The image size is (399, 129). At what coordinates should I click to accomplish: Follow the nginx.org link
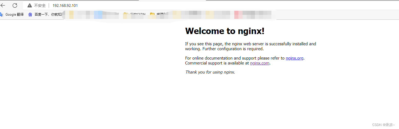pos(295,58)
